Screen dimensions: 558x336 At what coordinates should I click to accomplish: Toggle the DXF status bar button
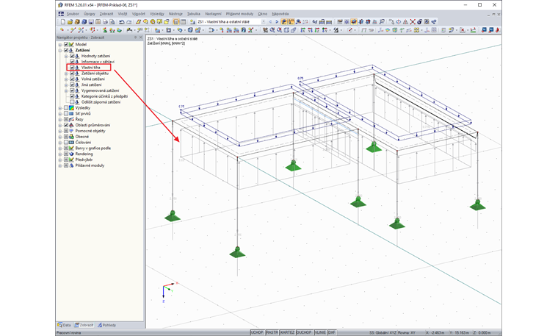pyautogui.click(x=331, y=332)
